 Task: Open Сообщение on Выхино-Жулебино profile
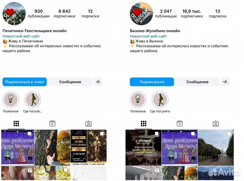pos(198,82)
